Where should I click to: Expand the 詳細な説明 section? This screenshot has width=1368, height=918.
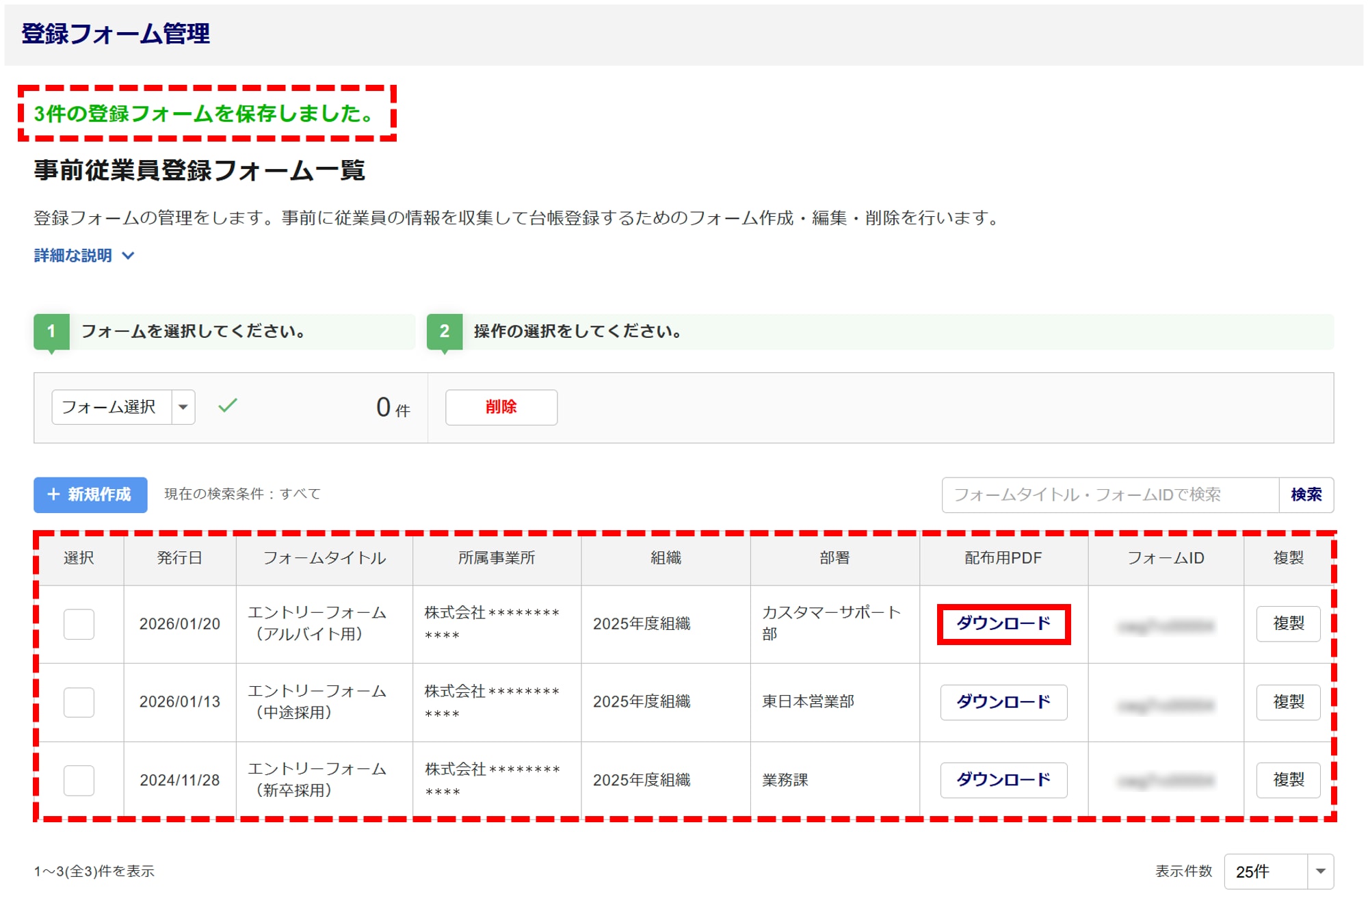tap(74, 255)
